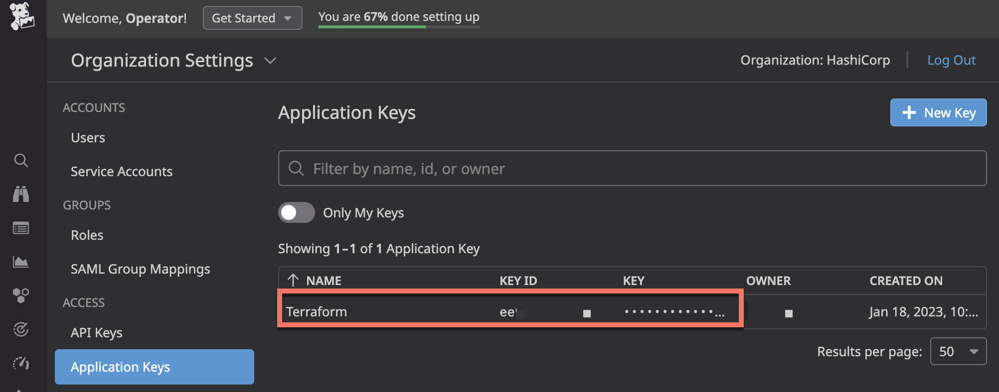Focus the filter by name search field
This screenshot has width=999, height=392.
632,168
